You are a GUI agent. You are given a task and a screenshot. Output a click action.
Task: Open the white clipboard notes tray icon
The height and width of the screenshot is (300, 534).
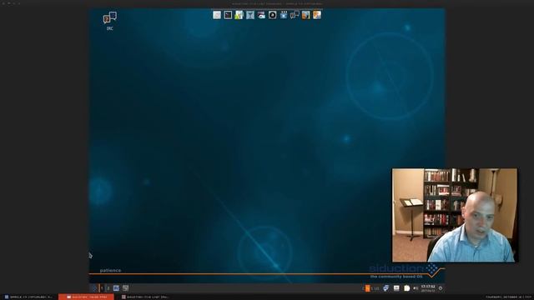tap(406, 288)
